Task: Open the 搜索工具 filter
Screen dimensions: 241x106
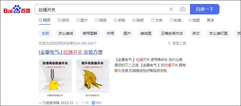Action: (x=177, y=43)
